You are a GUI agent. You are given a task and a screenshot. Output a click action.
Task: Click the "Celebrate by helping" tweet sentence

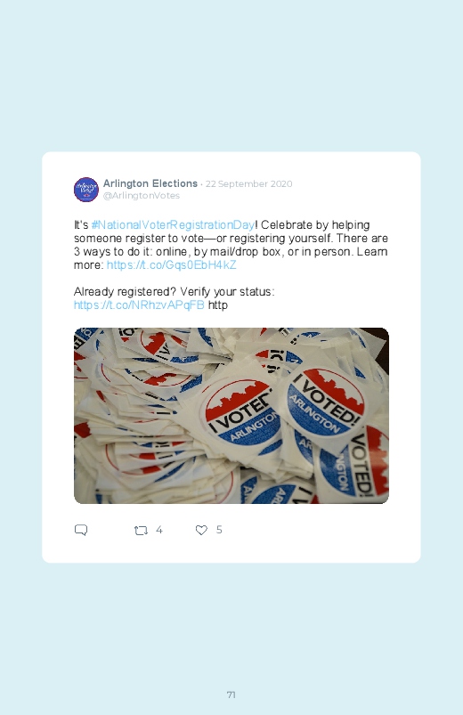pyautogui.click(x=315, y=224)
